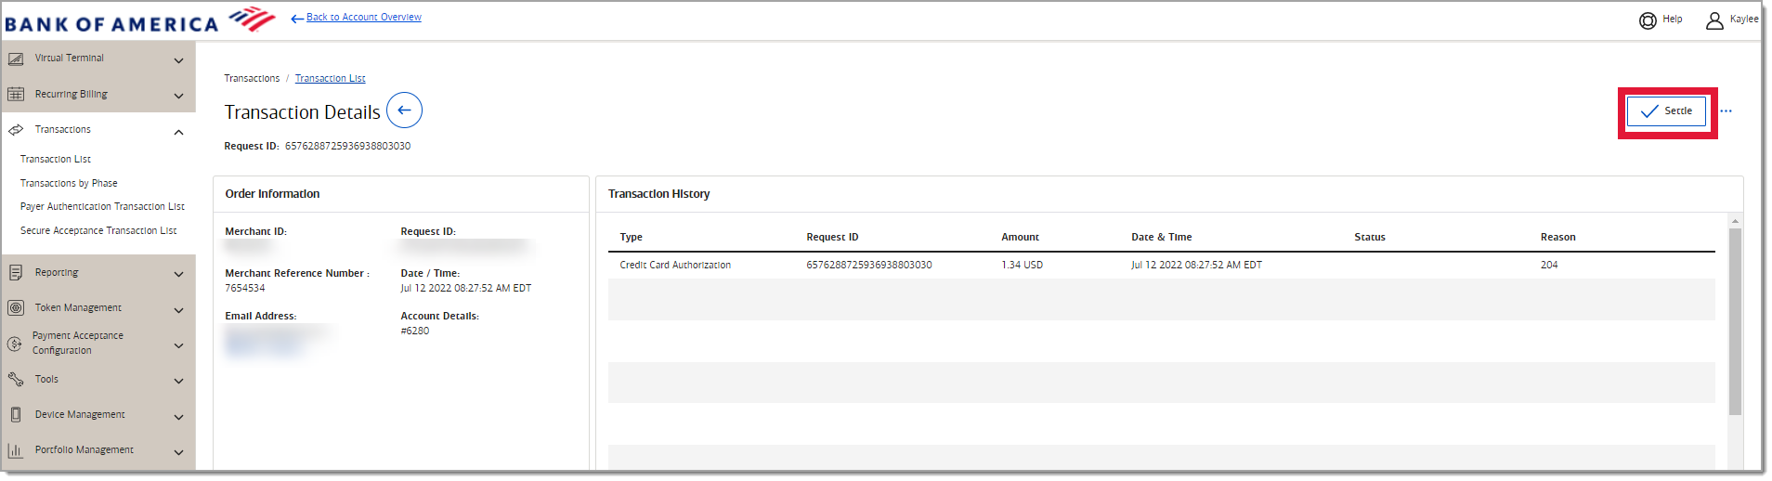Open Payer Authentication Transaction List
This screenshot has width=1772, height=481.
(x=102, y=207)
